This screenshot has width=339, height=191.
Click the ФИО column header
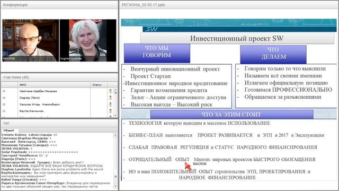click(54, 85)
